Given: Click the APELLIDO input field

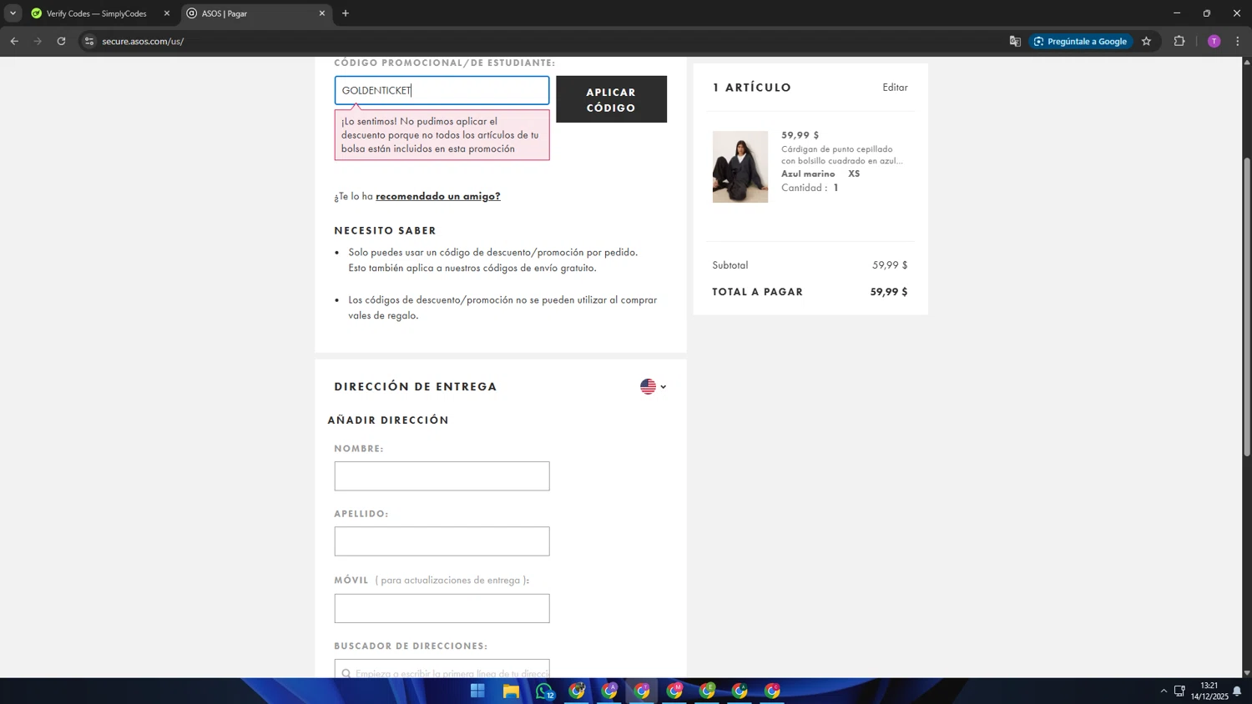Looking at the screenshot, I should 442,541.
